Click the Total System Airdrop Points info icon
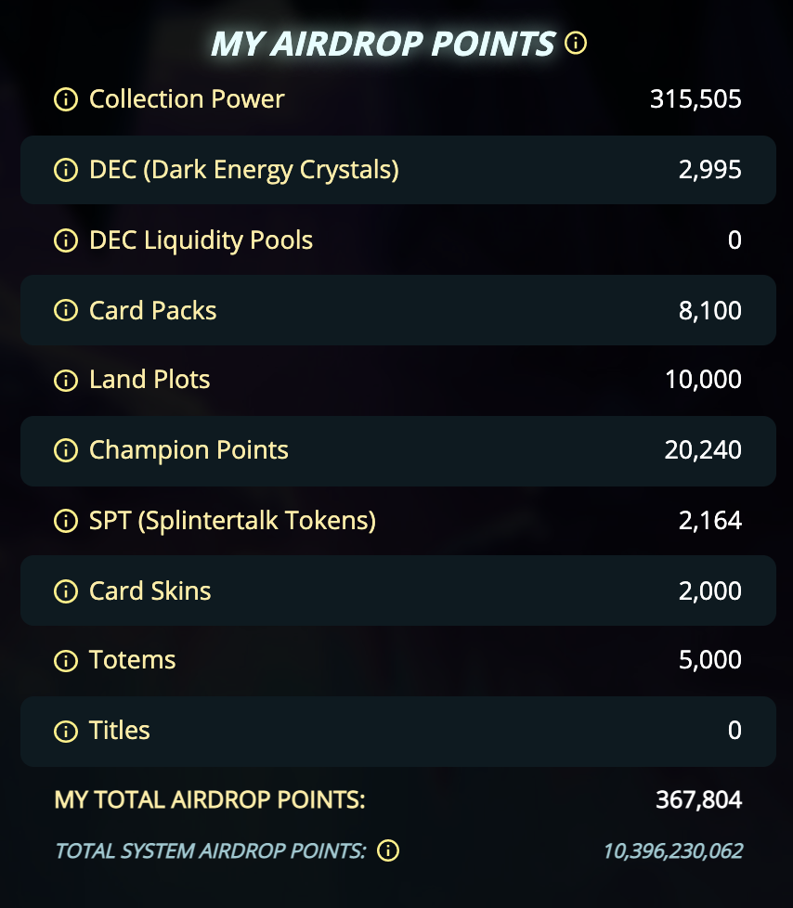 click(x=388, y=850)
